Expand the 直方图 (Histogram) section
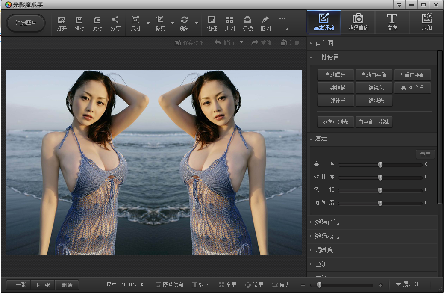444x293 pixels. pyautogui.click(x=324, y=43)
